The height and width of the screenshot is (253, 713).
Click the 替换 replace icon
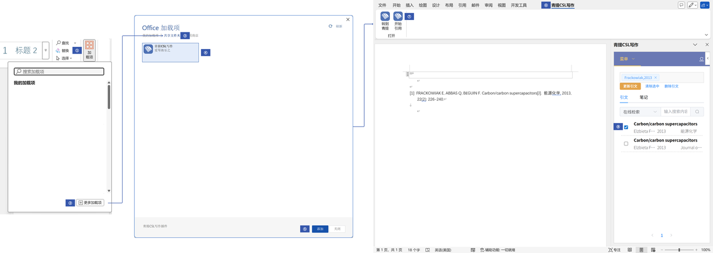pos(58,51)
